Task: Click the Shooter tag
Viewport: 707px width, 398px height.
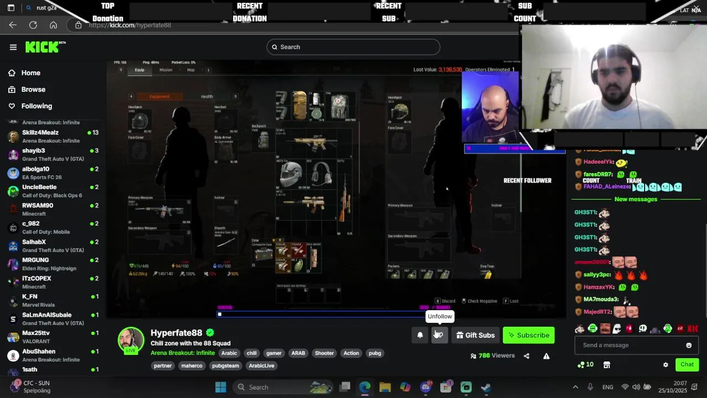Action: (324, 353)
